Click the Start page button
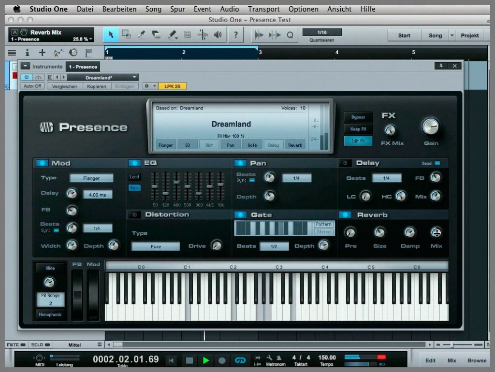This screenshot has height=372, width=495. pyautogui.click(x=404, y=35)
